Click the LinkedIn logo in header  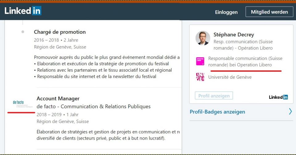[x=23, y=11]
